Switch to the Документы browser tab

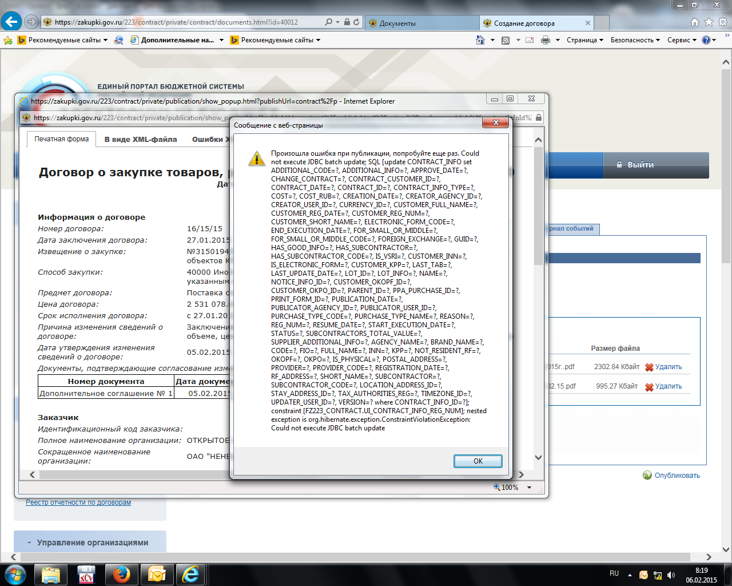[x=422, y=23]
